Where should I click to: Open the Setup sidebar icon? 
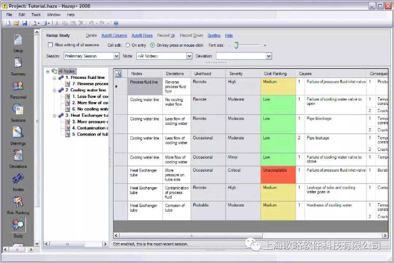pos(18,39)
